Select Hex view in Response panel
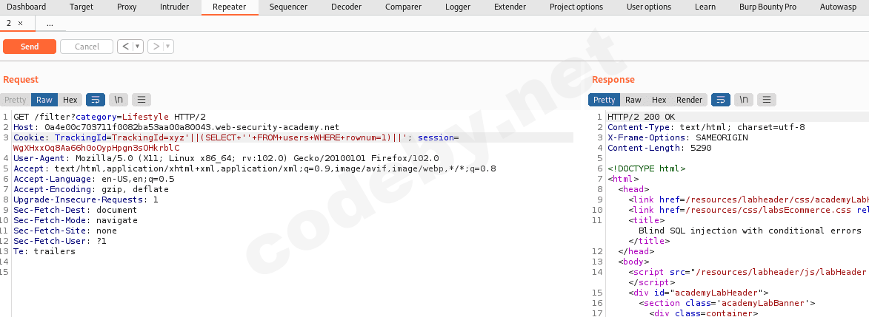Viewport: 869px width, 317px height. point(659,100)
